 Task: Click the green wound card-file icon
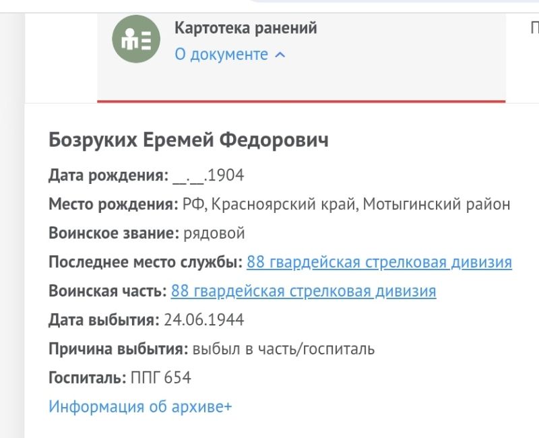136,39
